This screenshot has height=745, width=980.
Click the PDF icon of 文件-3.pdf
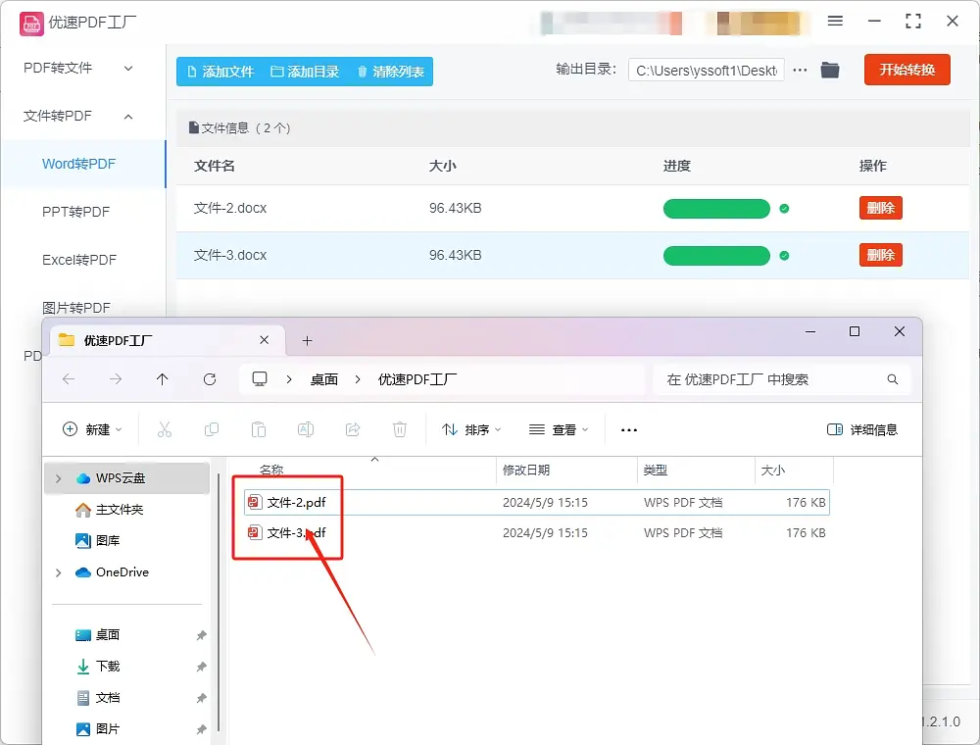point(255,532)
